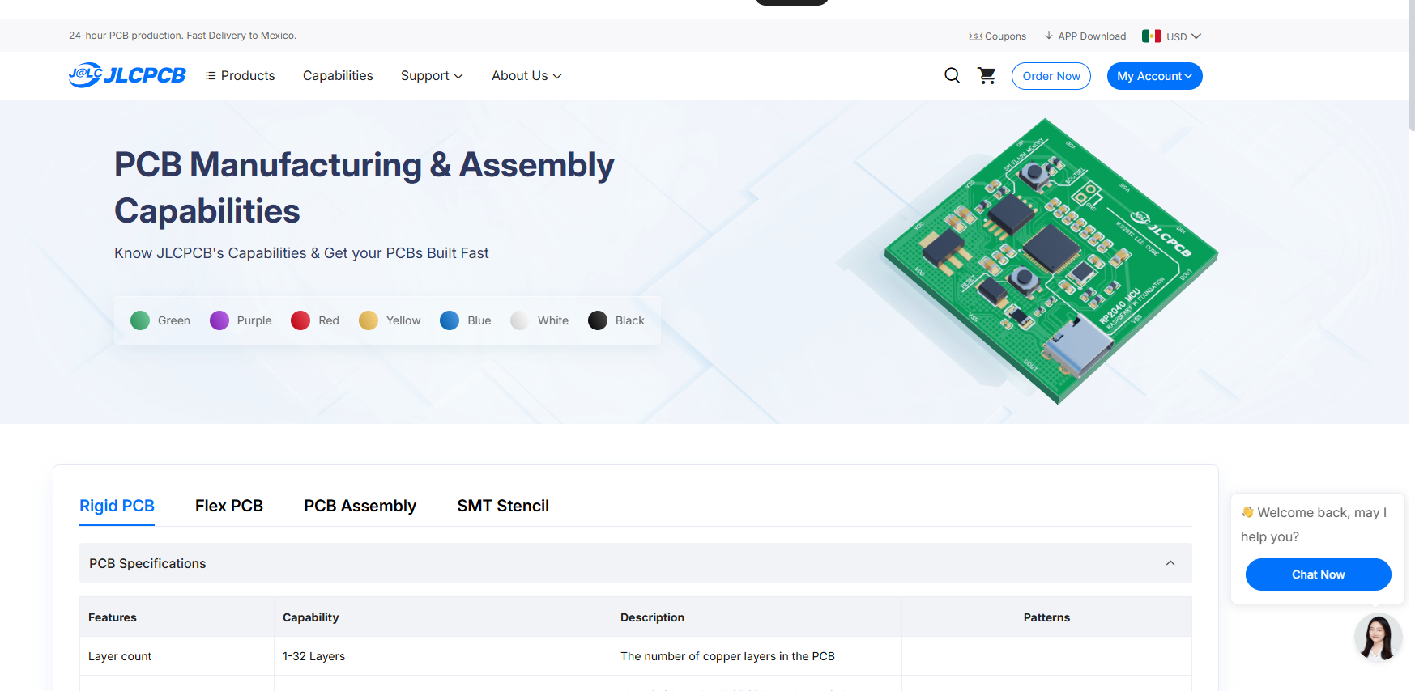
Task: Click the Coupons ticket icon
Action: (975, 36)
